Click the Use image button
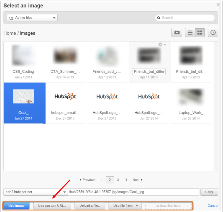The width and height of the screenshot is (223, 212). 16,206
